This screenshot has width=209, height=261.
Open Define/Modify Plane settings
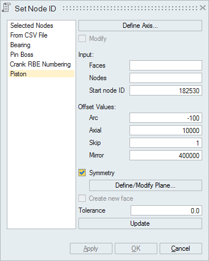(x=145, y=185)
